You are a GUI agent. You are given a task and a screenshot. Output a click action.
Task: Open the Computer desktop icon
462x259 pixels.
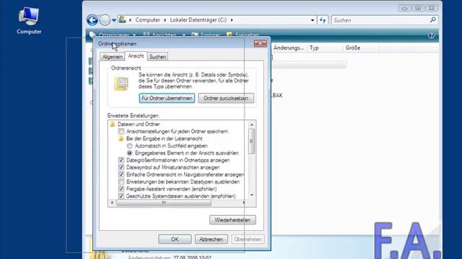pyautogui.click(x=29, y=21)
